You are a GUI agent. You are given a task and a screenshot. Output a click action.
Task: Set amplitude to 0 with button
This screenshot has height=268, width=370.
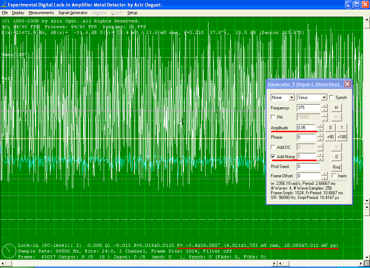[x=330, y=127]
